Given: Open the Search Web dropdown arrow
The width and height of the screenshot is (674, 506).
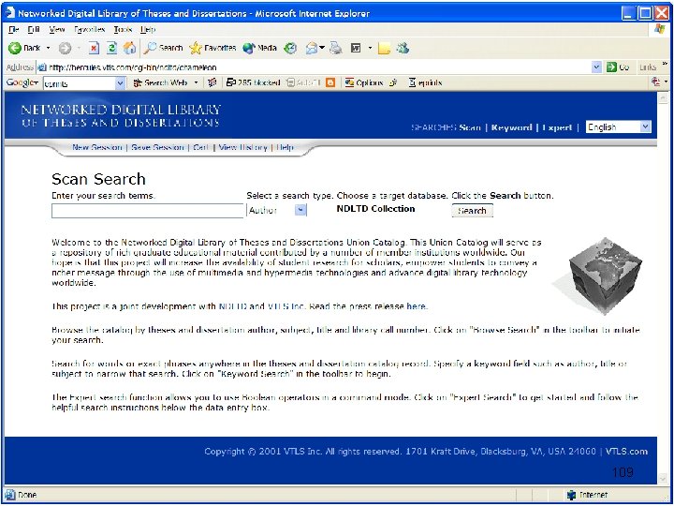Looking at the screenshot, I should tap(196, 82).
